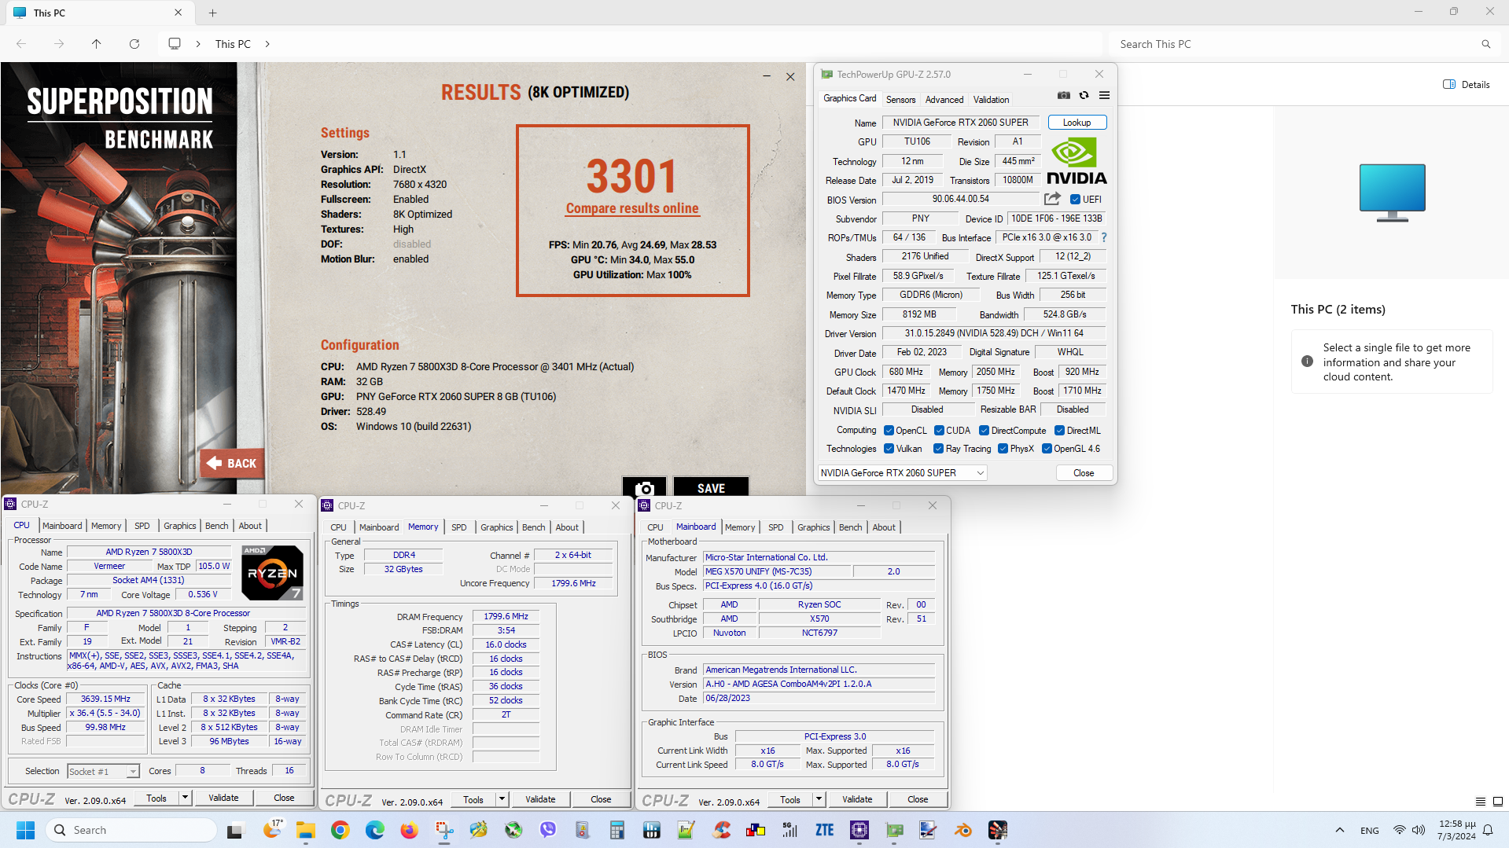Take a GPU-Z screenshot with the camera icon

[1063, 95]
